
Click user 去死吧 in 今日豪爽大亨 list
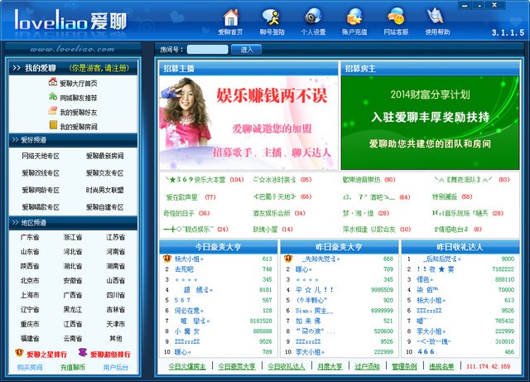pos(184,269)
